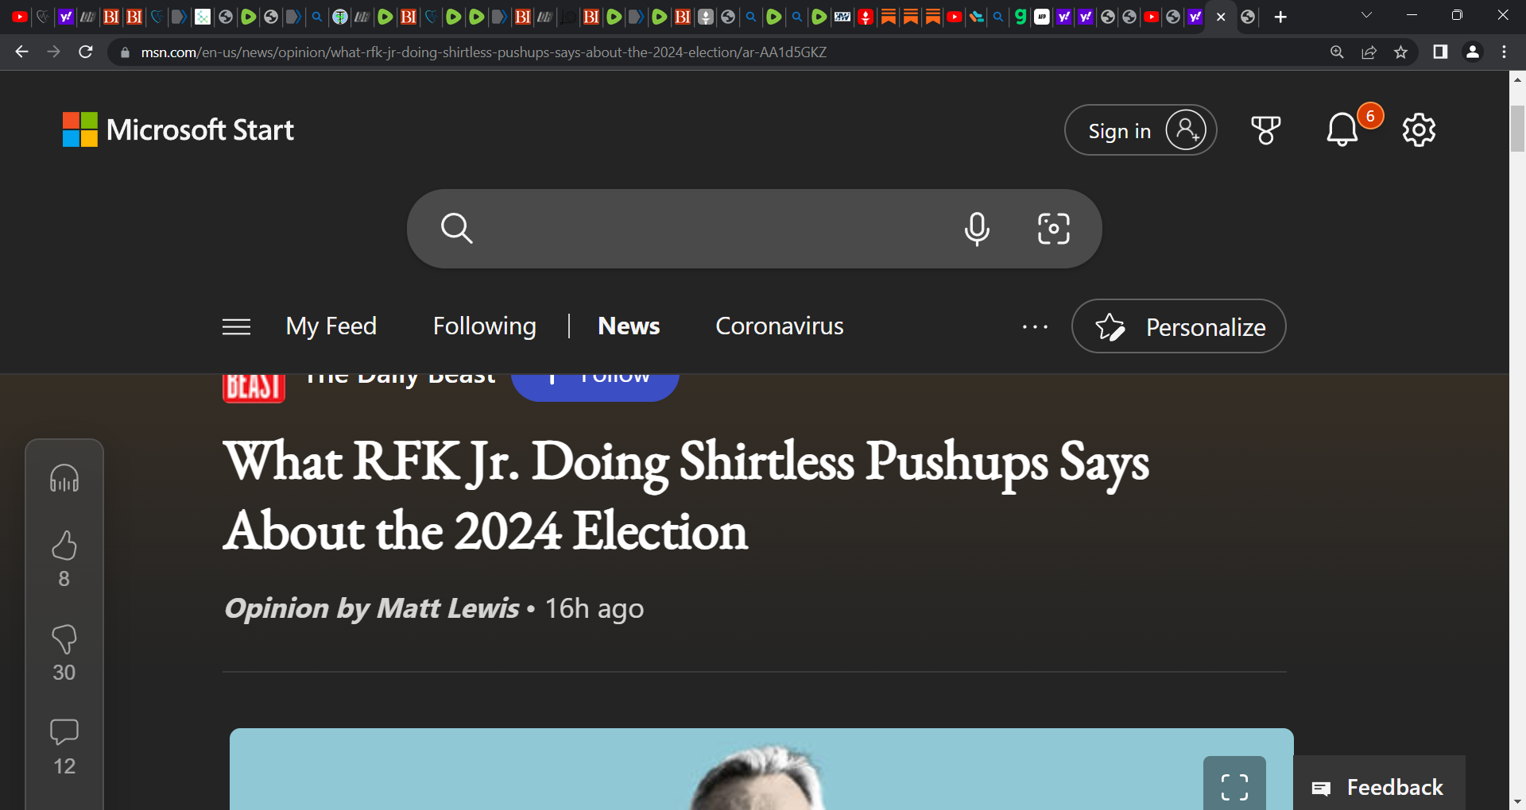This screenshot has height=810, width=1526.
Task: Open visual search camera icon
Action: pos(1054,229)
